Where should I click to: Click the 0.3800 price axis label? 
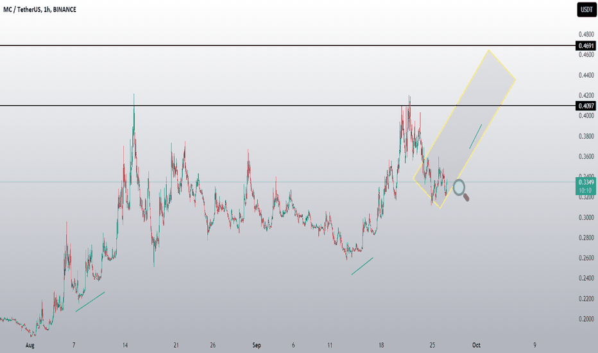pyautogui.click(x=586, y=136)
